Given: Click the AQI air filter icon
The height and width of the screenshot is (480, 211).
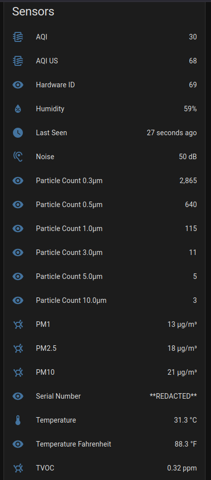Looking at the screenshot, I should point(18,37).
